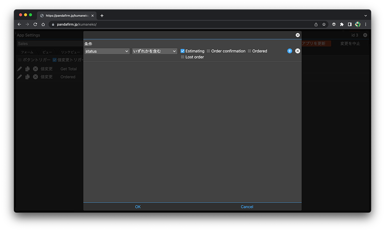Image resolution: width=385 pixels, height=231 pixels.
Task: Tick the Lost order checkbox
Action: pos(183,57)
